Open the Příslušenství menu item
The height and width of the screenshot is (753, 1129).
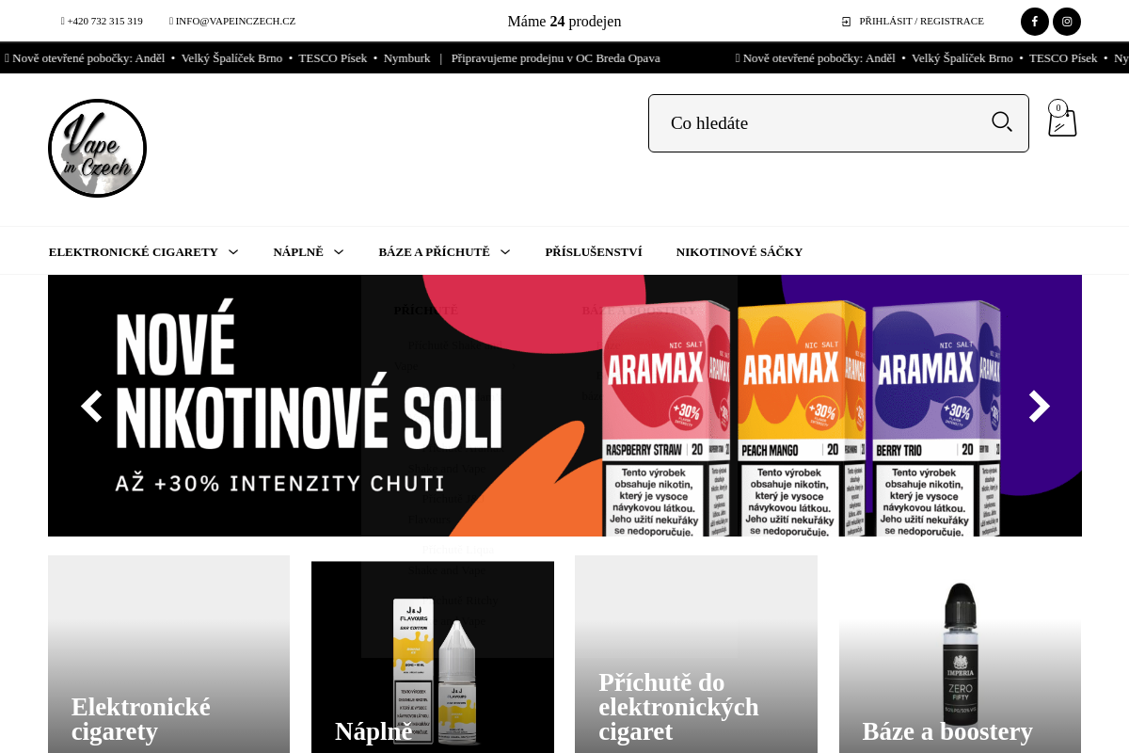tap(594, 252)
